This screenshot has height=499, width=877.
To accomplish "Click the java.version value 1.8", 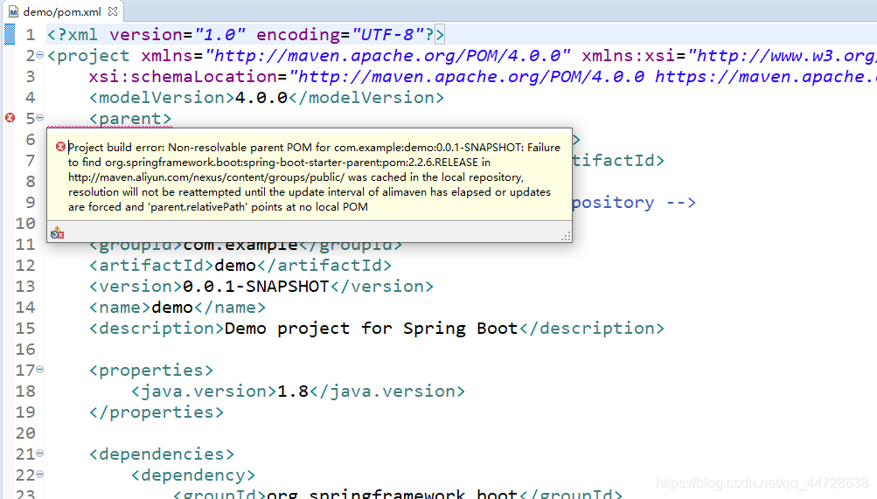I will point(293,392).
